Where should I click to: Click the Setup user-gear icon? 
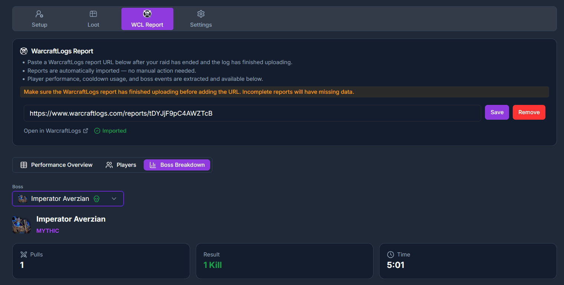click(x=39, y=14)
